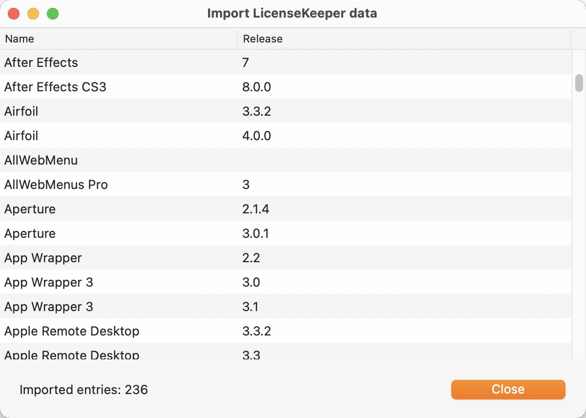586x418 pixels.
Task: Zoom window with green title bar button
Action: tap(53, 14)
